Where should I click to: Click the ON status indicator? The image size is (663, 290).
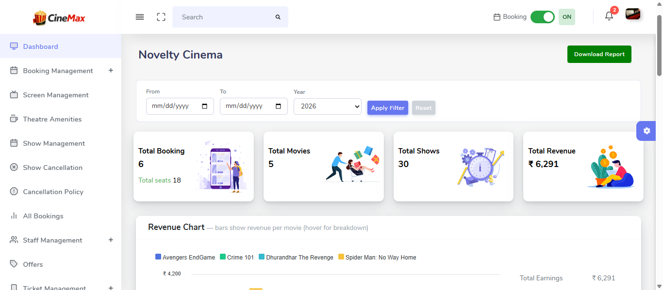click(566, 16)
